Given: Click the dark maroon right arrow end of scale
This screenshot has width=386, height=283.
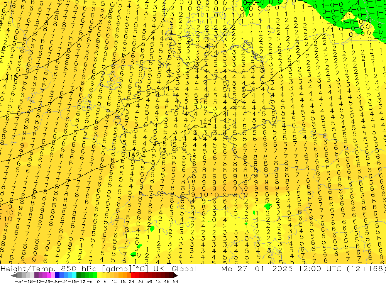Looking at the screenshot, I should (175, 275).
